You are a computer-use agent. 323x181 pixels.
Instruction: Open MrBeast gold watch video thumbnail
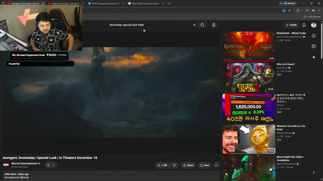tap(249, 139)
